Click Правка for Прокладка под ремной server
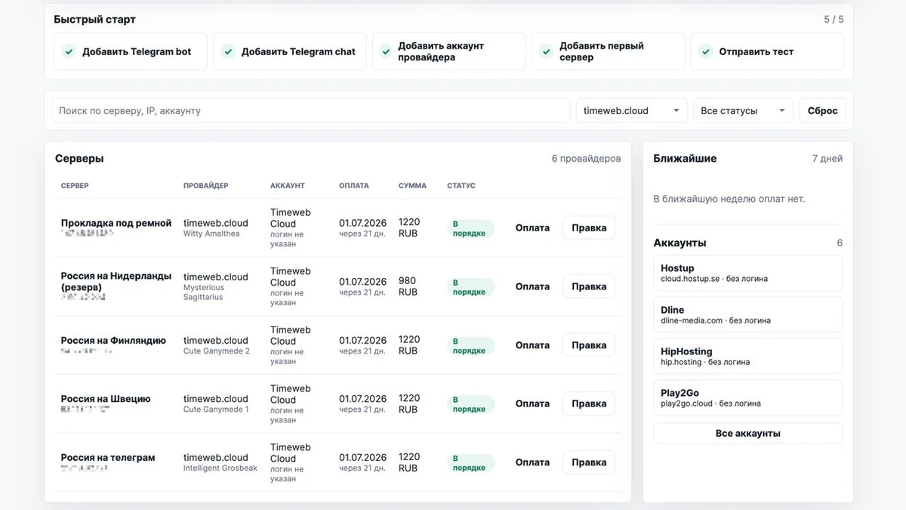This screenshot has width=906, height=510. [589, 227]
